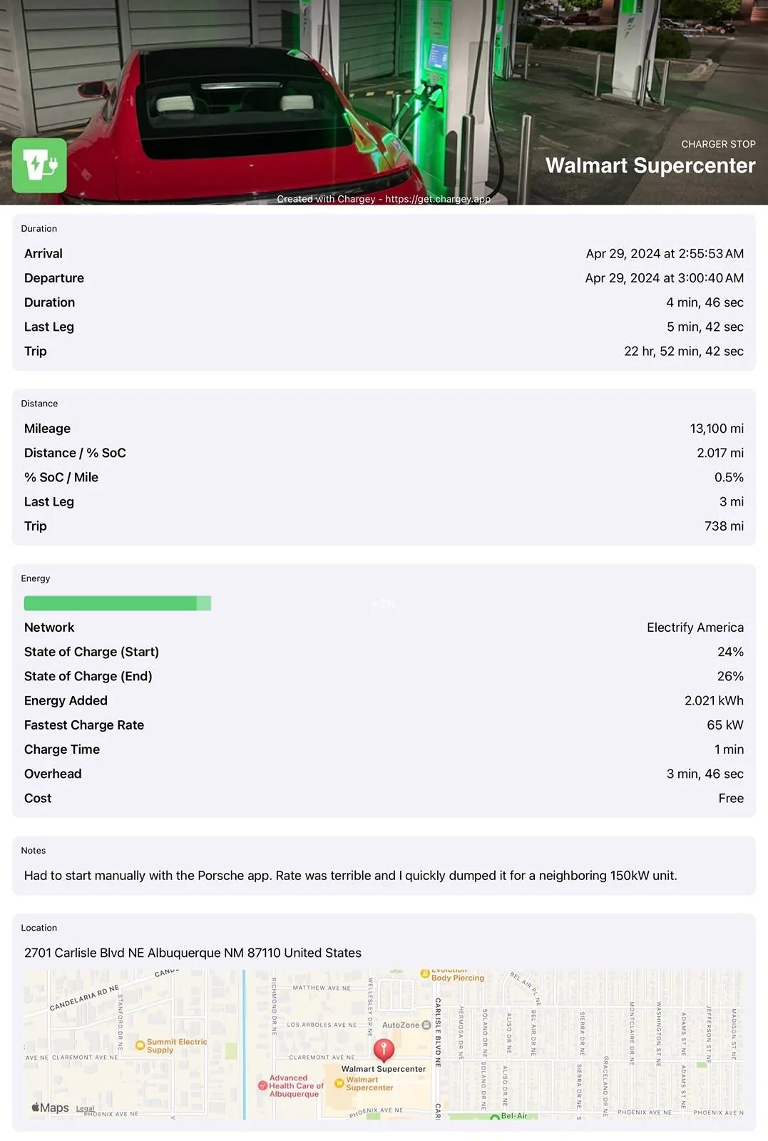This screenshot has height=1141, width=768.
Task: Click the Cost row showing Free
Action: 384,798
